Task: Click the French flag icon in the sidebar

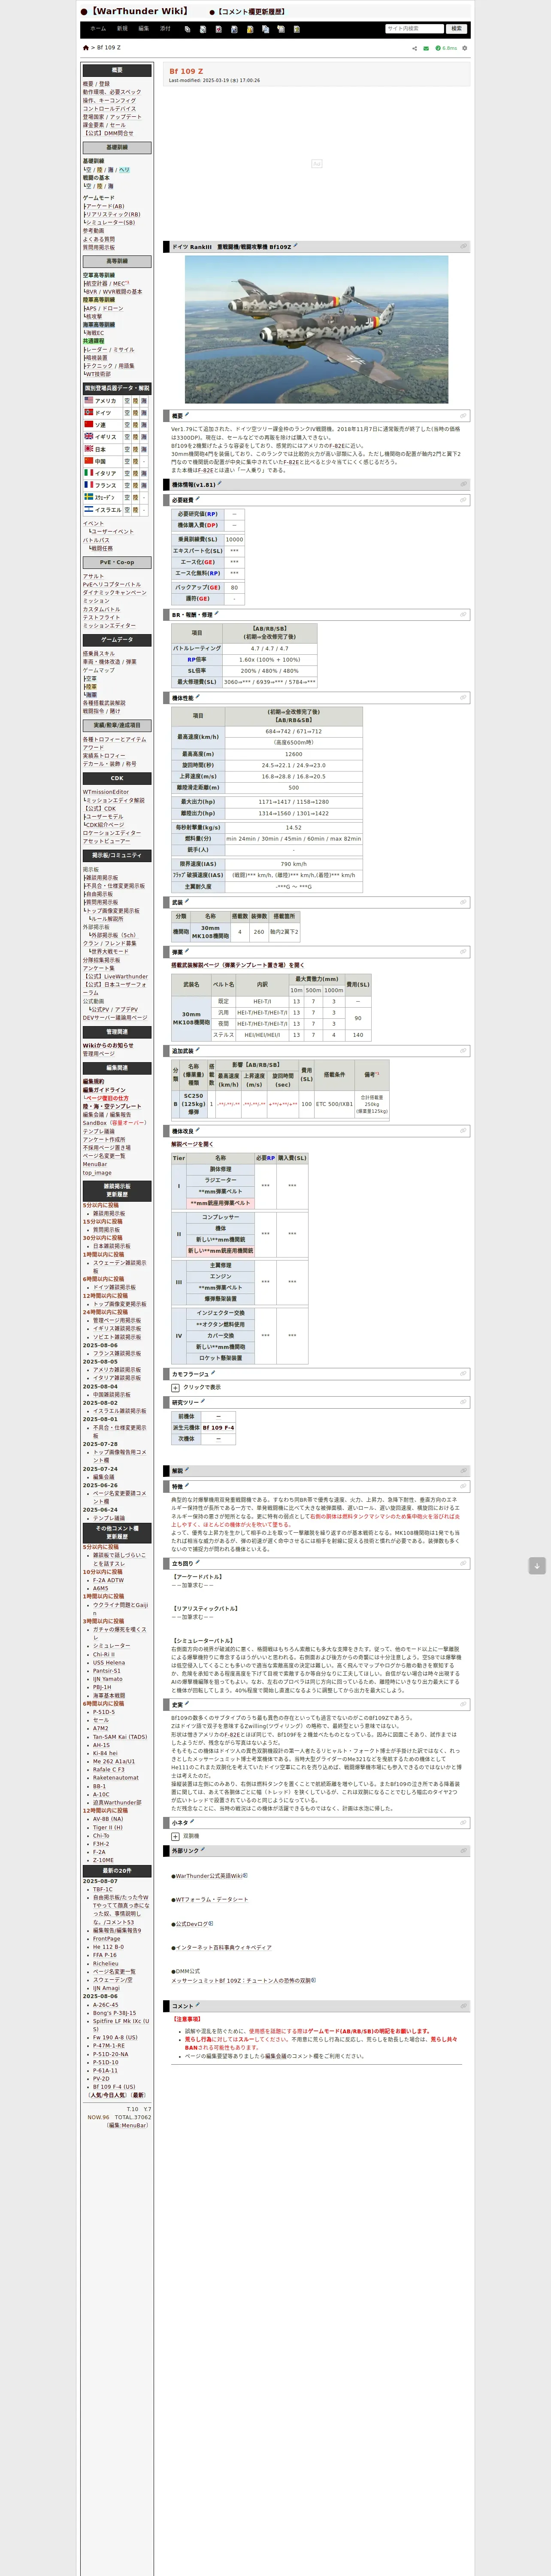Action: (88, 485)
